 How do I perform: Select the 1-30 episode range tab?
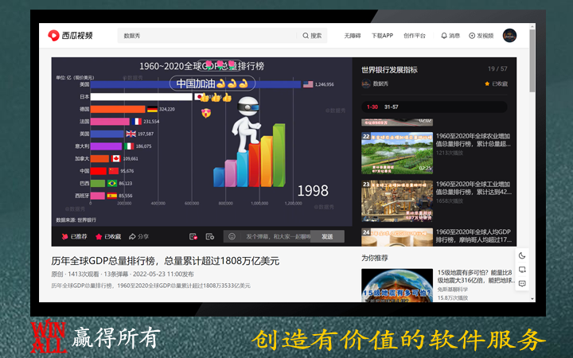click(372, 107)
